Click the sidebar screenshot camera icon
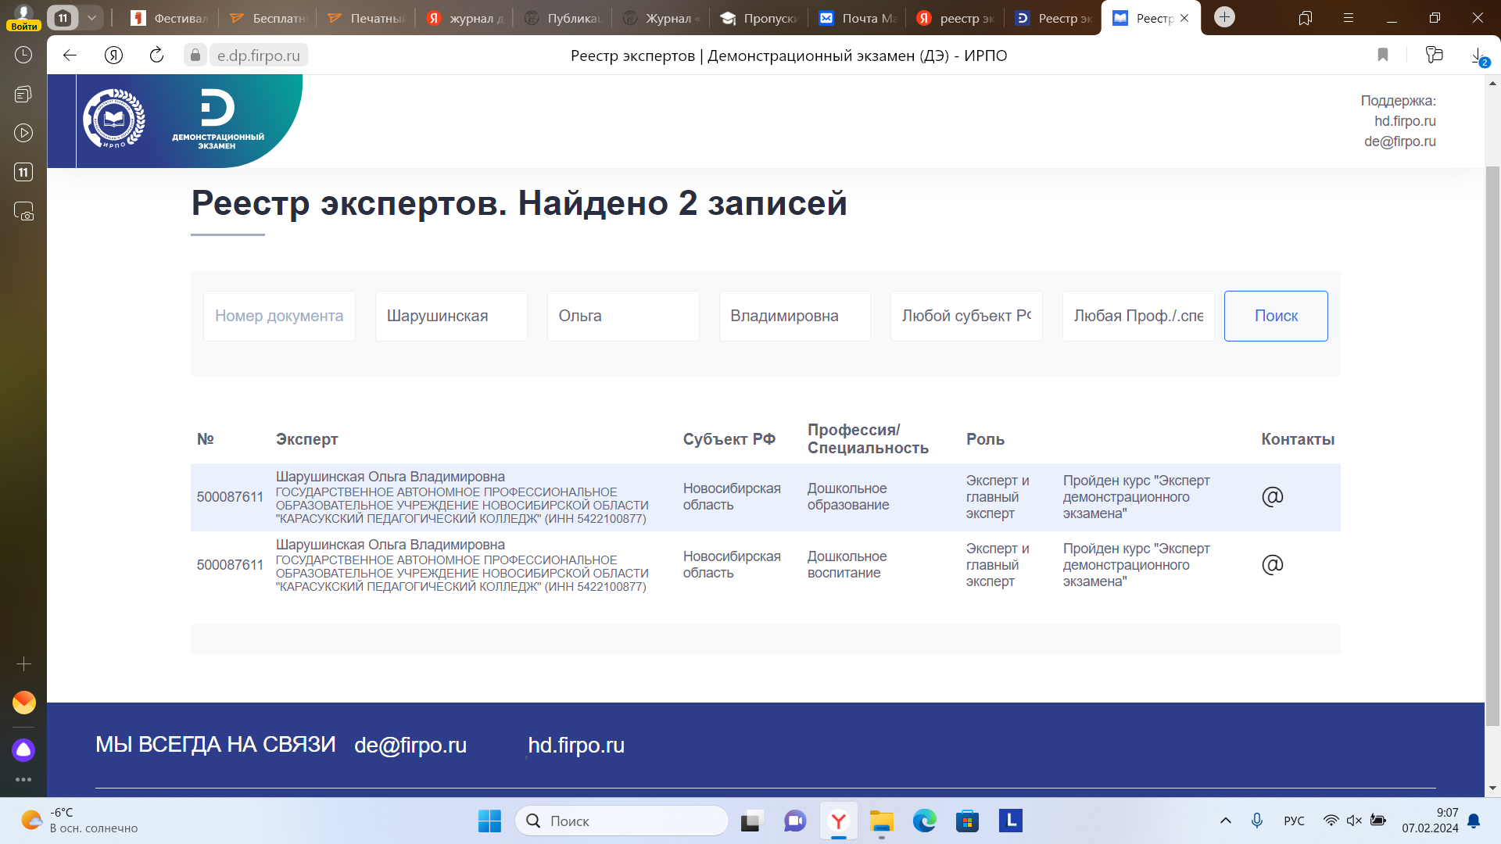The image size is (1501, 844). (23, 212)
